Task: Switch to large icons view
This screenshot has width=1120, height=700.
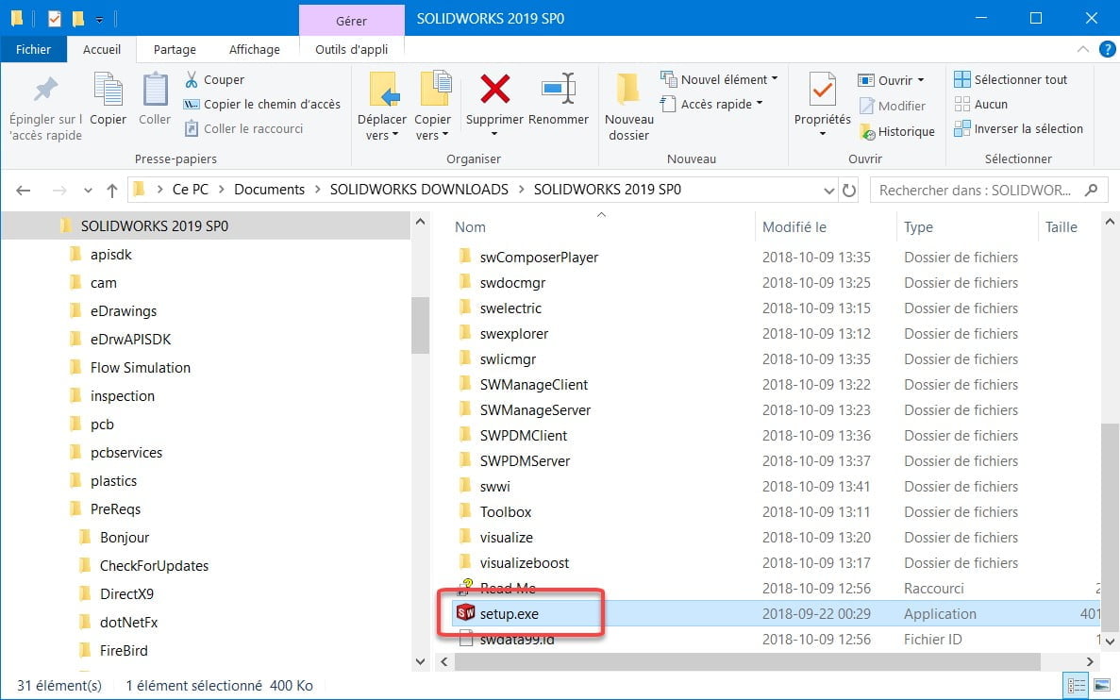Action: tap(1101, 685)
